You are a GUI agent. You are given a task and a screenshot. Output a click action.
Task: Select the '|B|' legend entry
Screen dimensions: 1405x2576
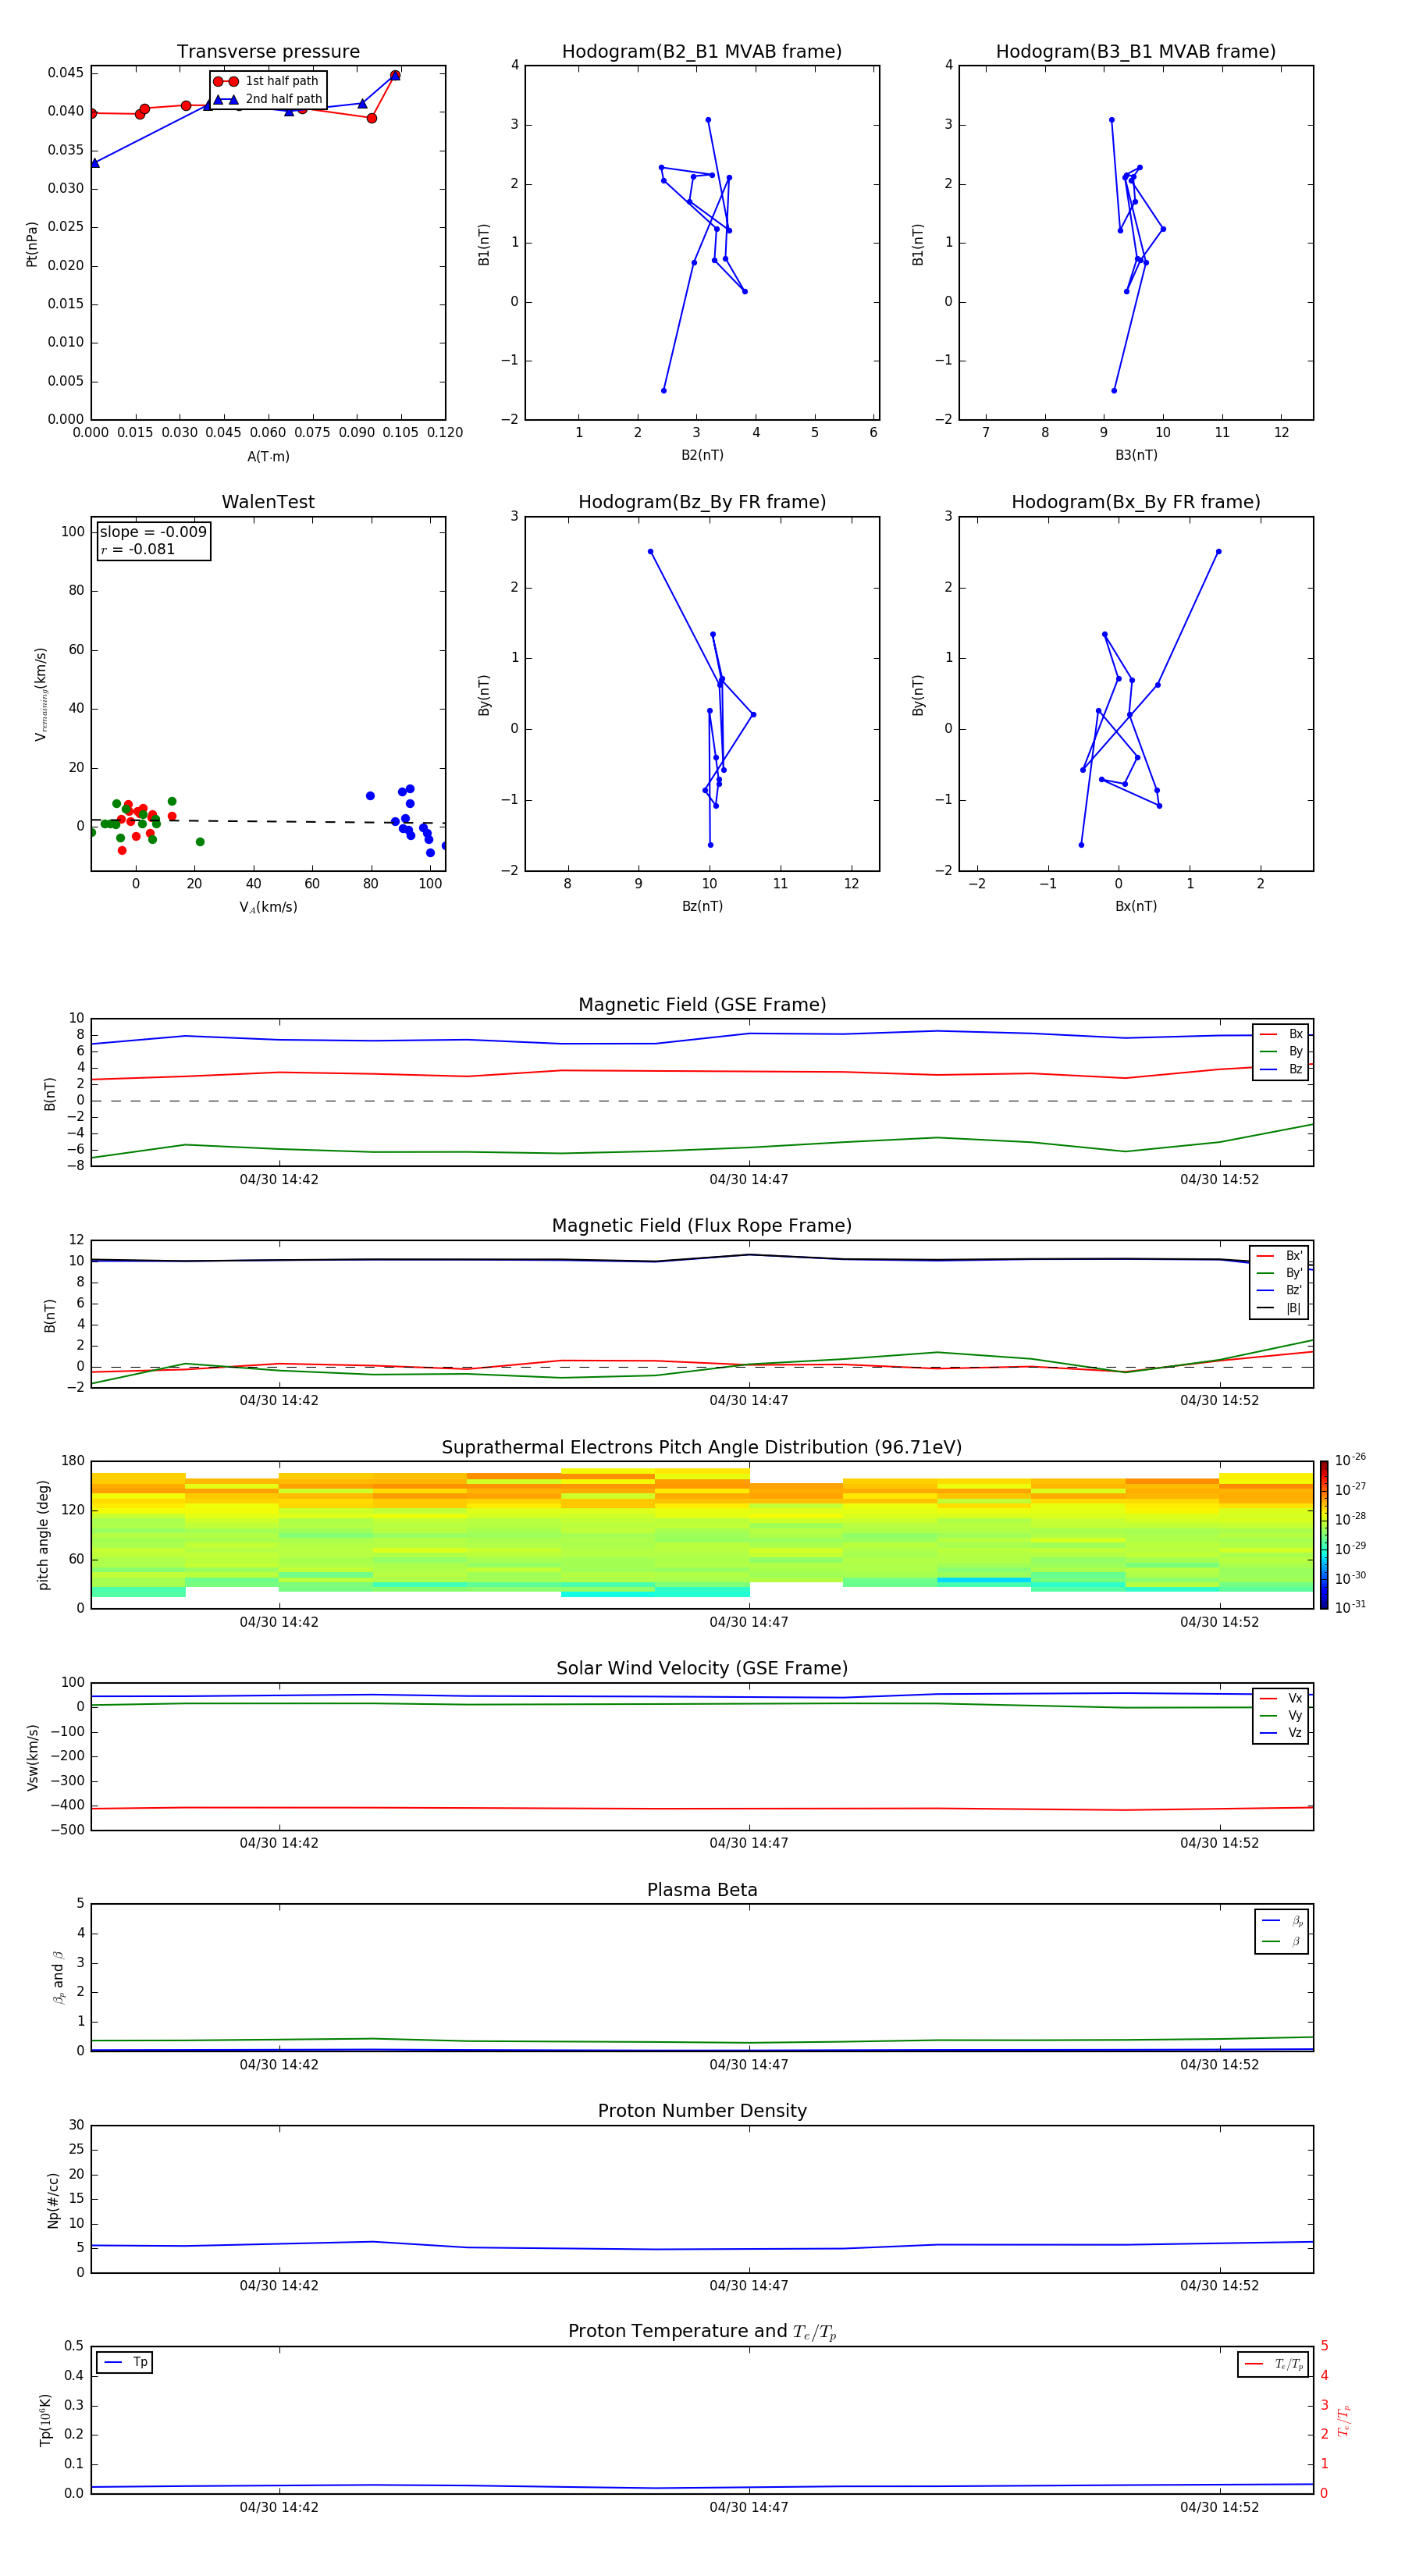[x=1280, y=1308]
